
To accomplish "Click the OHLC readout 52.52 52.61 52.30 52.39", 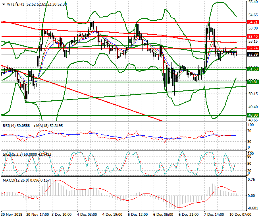I will click(x=46, y=4).
